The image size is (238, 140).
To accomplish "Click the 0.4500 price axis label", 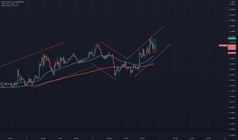I will pyautogui.click(x=232, y=64).
